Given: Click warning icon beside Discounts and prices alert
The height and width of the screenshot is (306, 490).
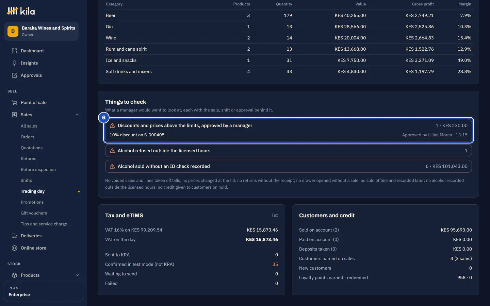Looking at the screenshot, I should tap(112, 126).
